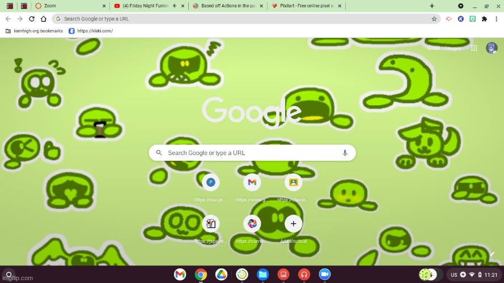The height and width of the screenshot is (283, 504).
Task: Open the red headphones app on shelf
Action: click(304, 275)
